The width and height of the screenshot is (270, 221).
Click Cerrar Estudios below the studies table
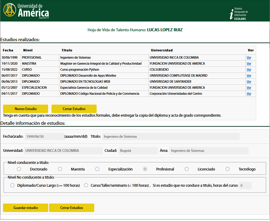[74, 109]
